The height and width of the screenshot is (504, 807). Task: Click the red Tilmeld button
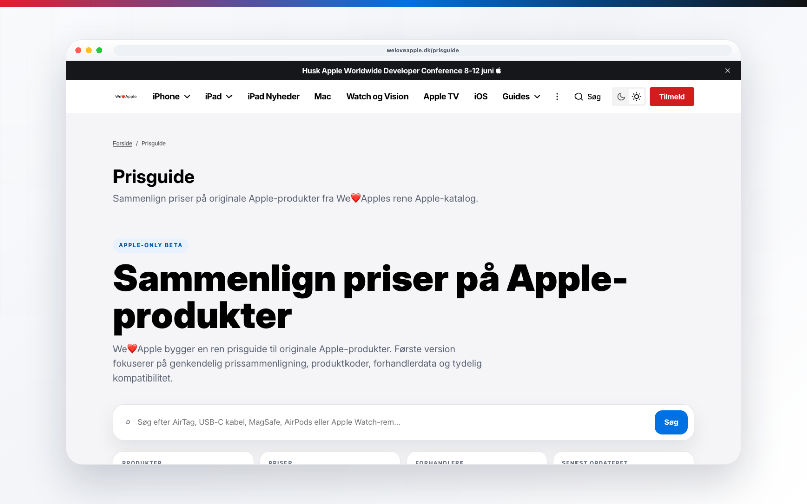[672, 97]
